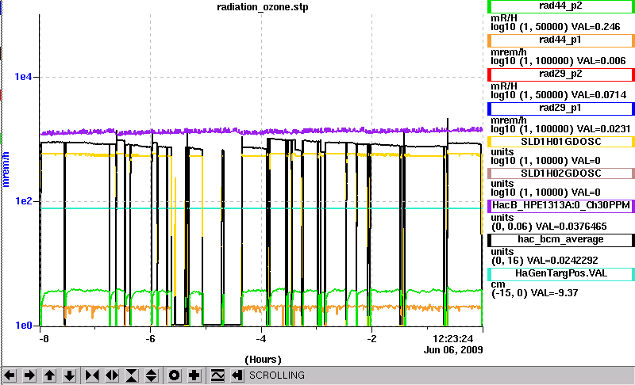This screenshot has width=635, height=385.
Task: Select the yellow SLD1H01GDOSC legend entry
Action: coord(561,142)
